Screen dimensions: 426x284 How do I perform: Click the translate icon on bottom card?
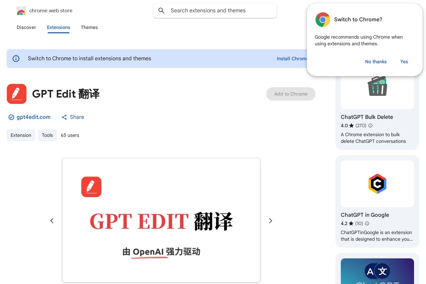click(x=377, y=271)
